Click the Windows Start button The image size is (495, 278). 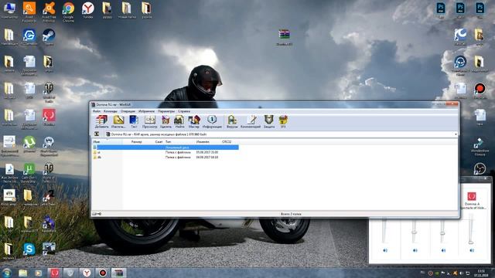(6, 273)
